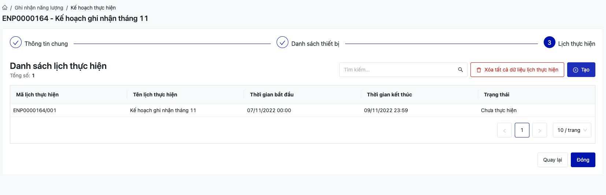This screenshot has height=195, width=606.
Task: Switch to the Thông tin chung step
Action: pyautogui.click(x=46, y=44)
